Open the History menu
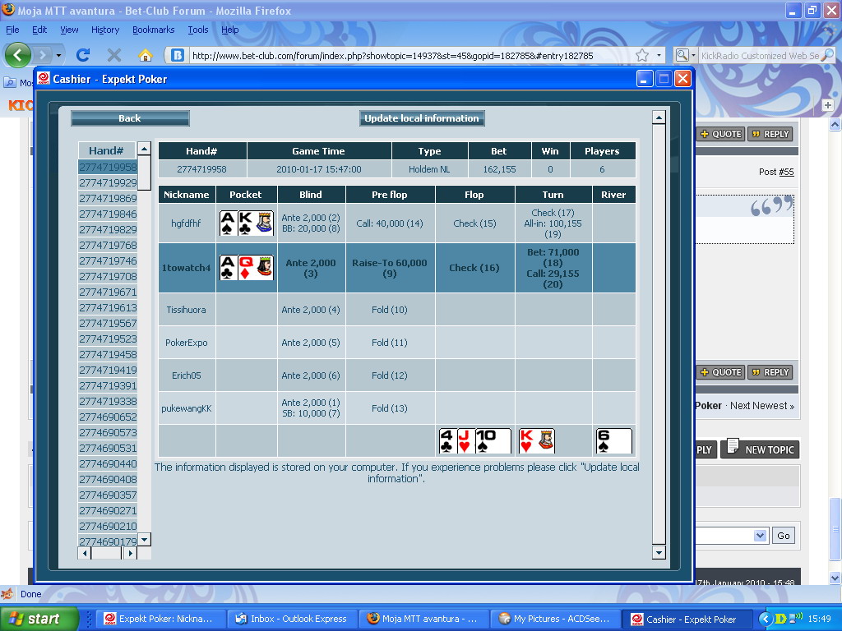Screen dimensions: 842x631 coord(105,30)
